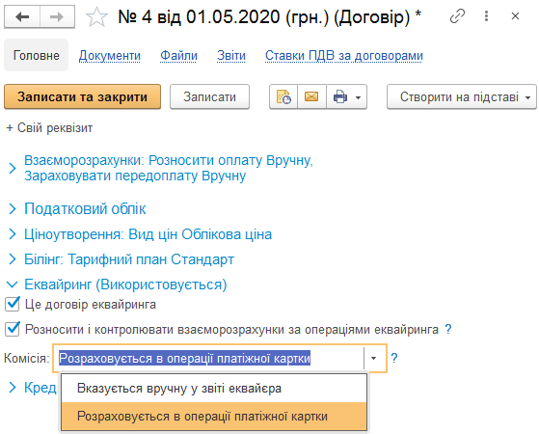Click the partially hidden Кред heading
The height and width of the screenshot is (434, 539).
[40, 388]
